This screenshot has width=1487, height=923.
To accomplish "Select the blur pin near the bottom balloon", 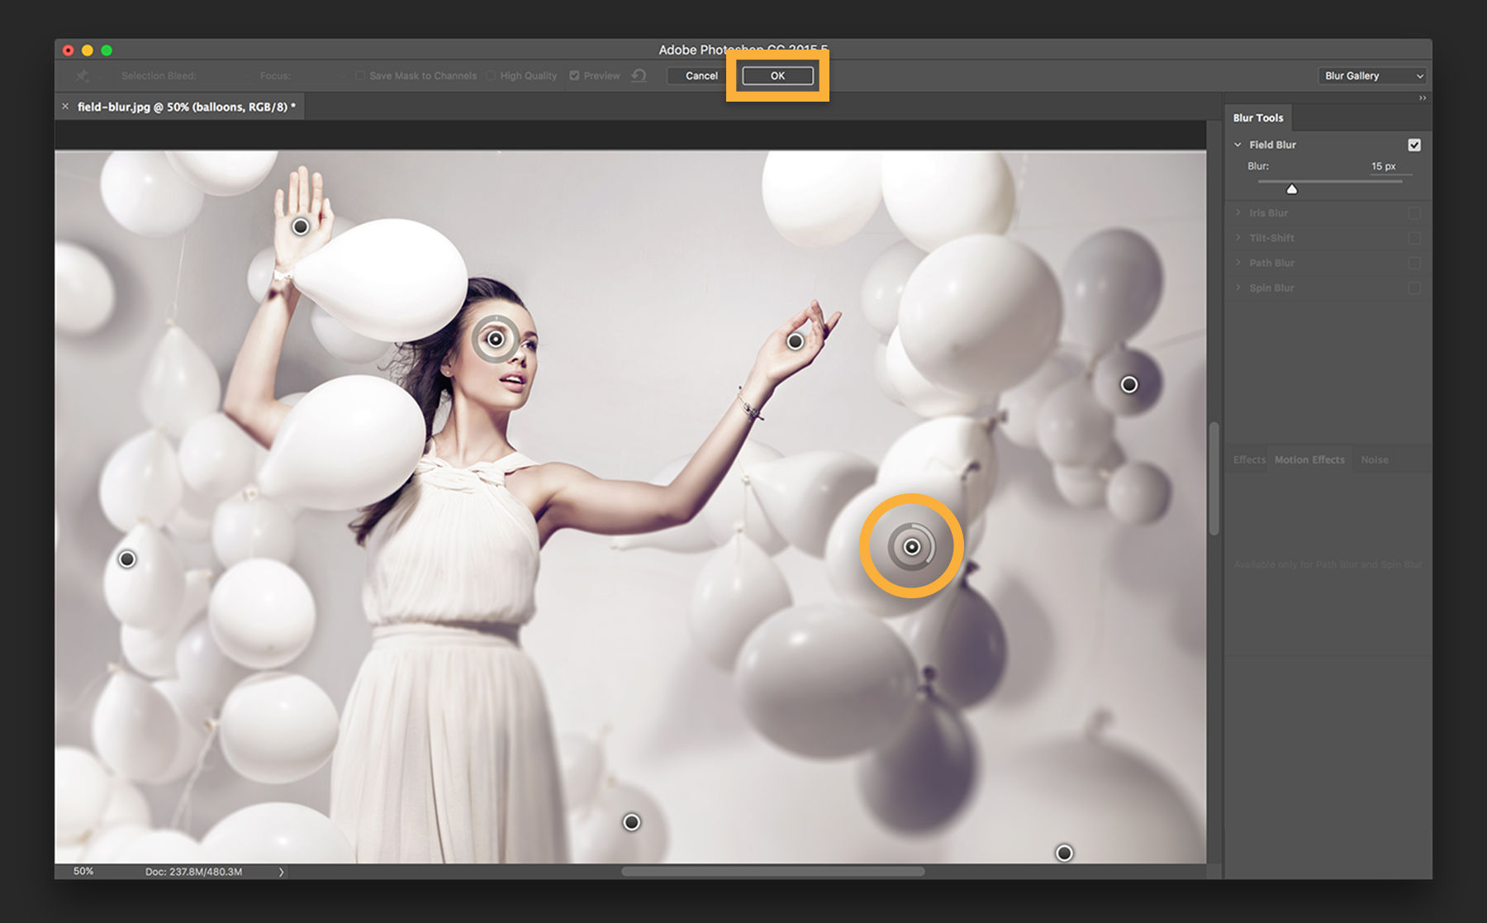I will (x=632, y=822).
